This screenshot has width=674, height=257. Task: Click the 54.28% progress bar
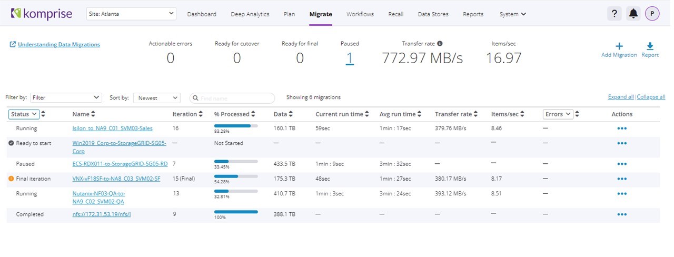[236, 176]
